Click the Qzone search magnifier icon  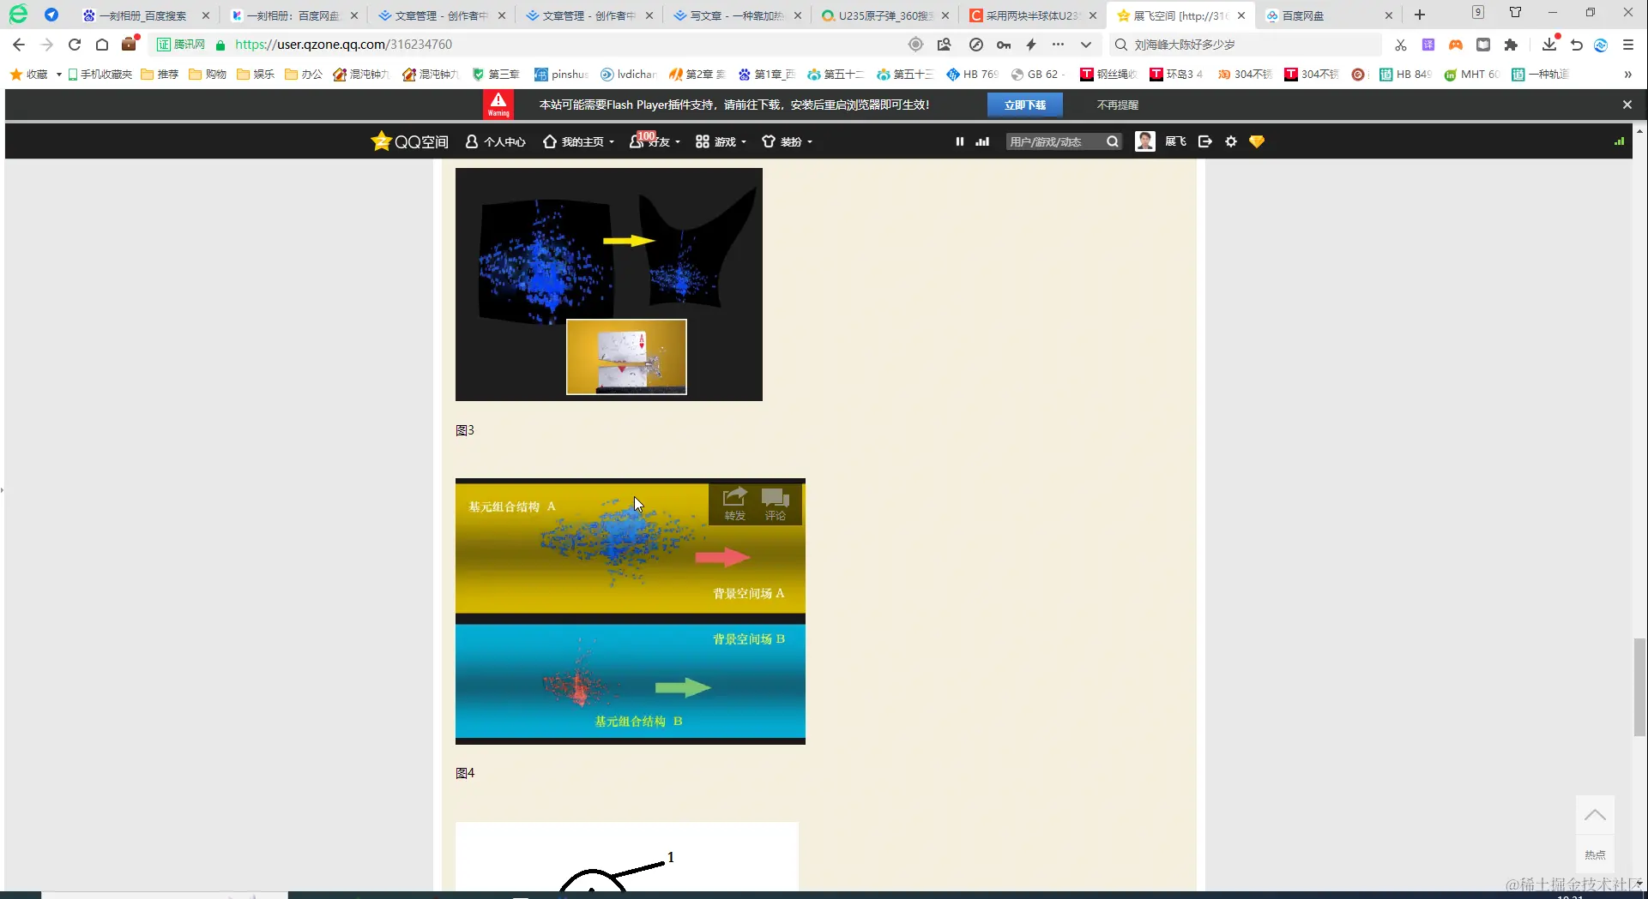tap(1113, 141)
